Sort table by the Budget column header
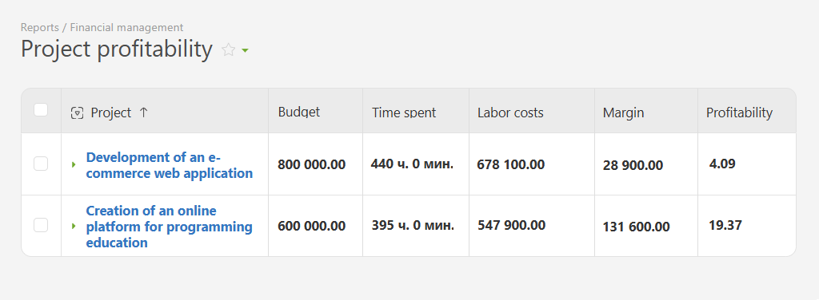 (x=299, y=112)
